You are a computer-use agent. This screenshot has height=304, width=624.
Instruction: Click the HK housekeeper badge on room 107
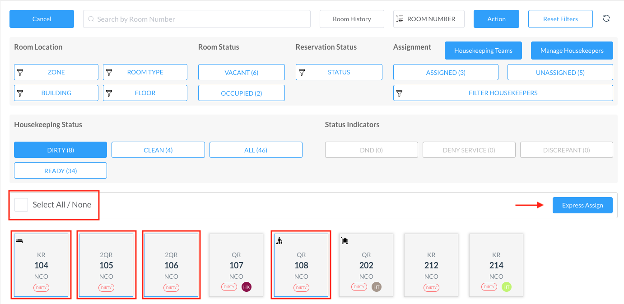pos(246,287)
